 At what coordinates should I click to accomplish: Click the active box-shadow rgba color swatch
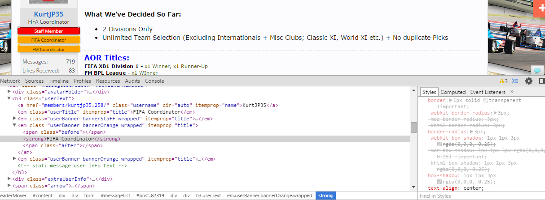point(440,182)
